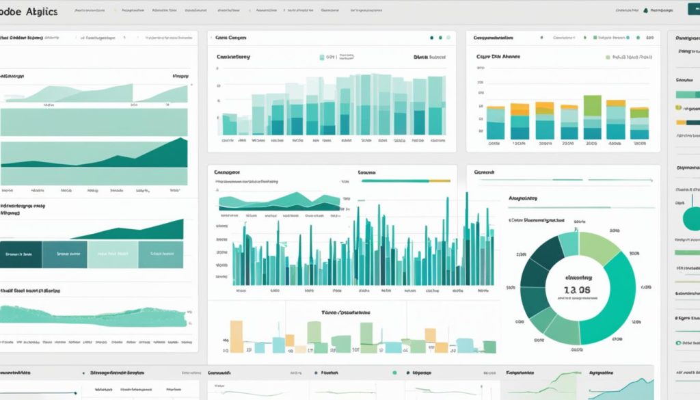
Task: Select the dark teal dot in first bar chart card header
Action: coord(432,38)
